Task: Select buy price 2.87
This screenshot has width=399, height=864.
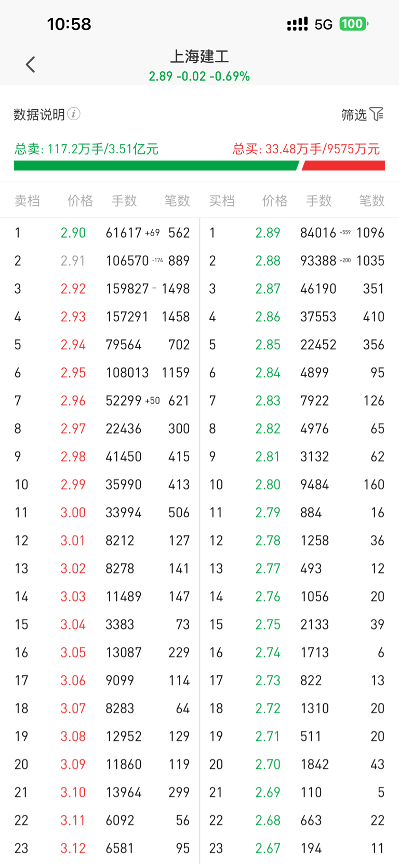Action: (x=268, y=289)
